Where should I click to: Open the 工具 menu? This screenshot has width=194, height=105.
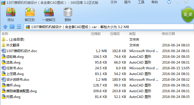(x=141, y=2)
